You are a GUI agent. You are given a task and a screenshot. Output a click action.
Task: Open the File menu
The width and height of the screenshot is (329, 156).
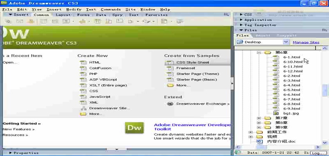pyautogui.click(x=7, y=9)
